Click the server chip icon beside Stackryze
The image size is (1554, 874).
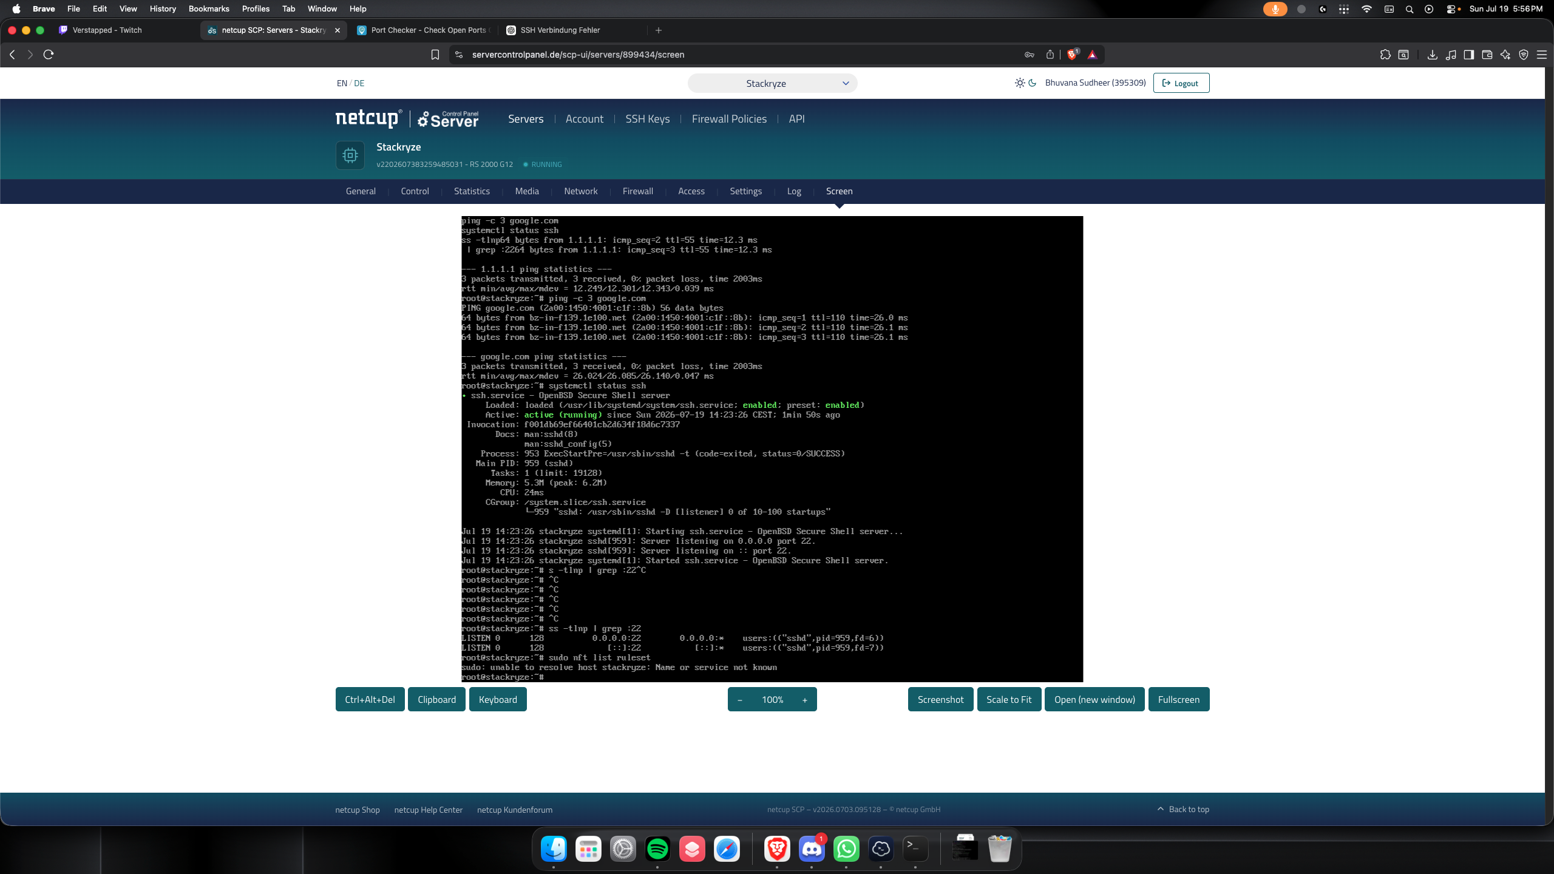tap(350, 155)
